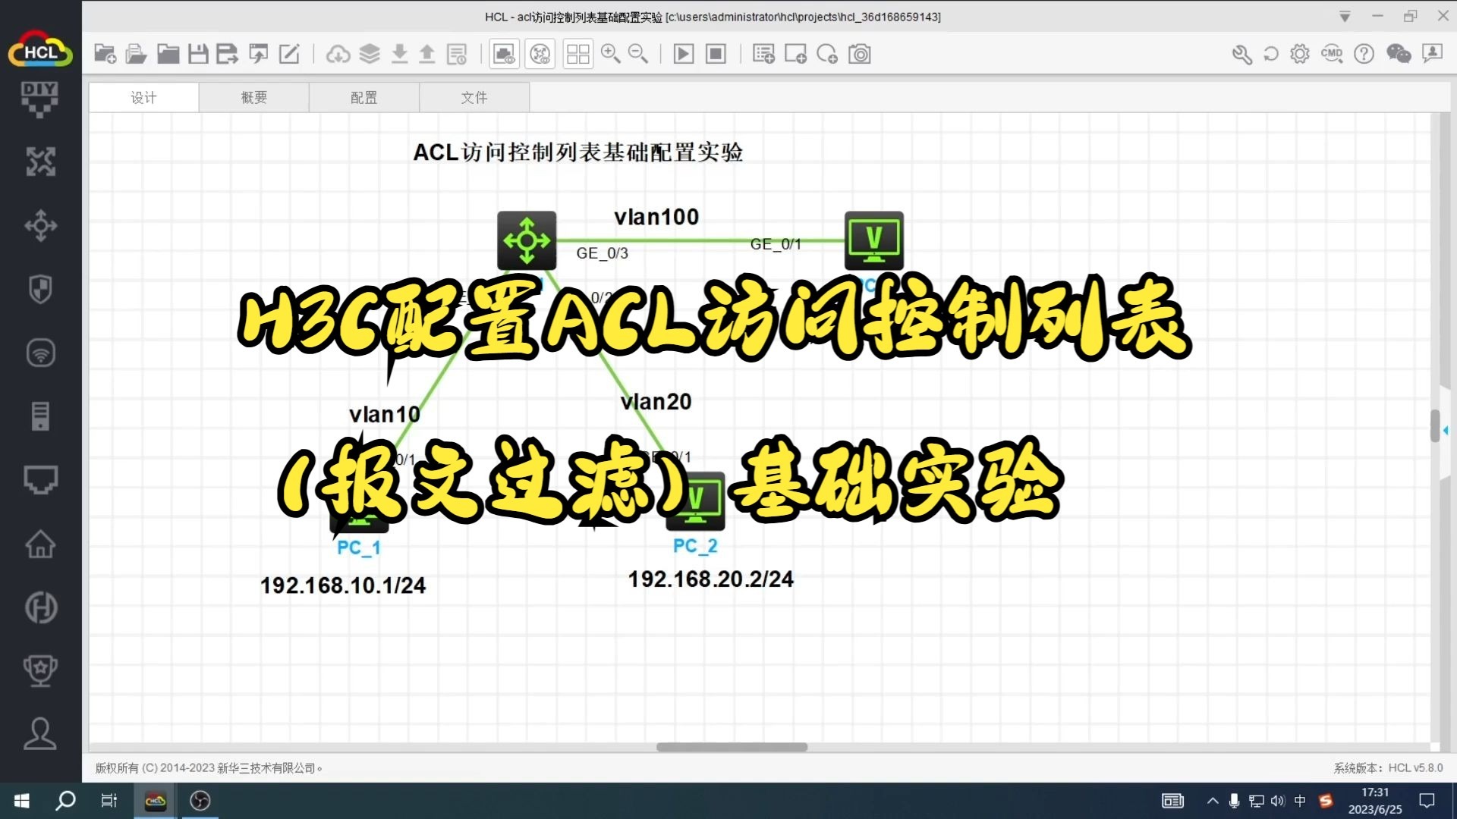This screenshot has width=1457, height=819.
Task: Open the input method language selector
Action: click(x=1300, y=801)
